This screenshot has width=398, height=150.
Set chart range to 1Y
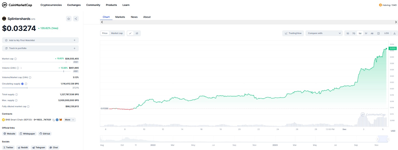tap(366, 33)
